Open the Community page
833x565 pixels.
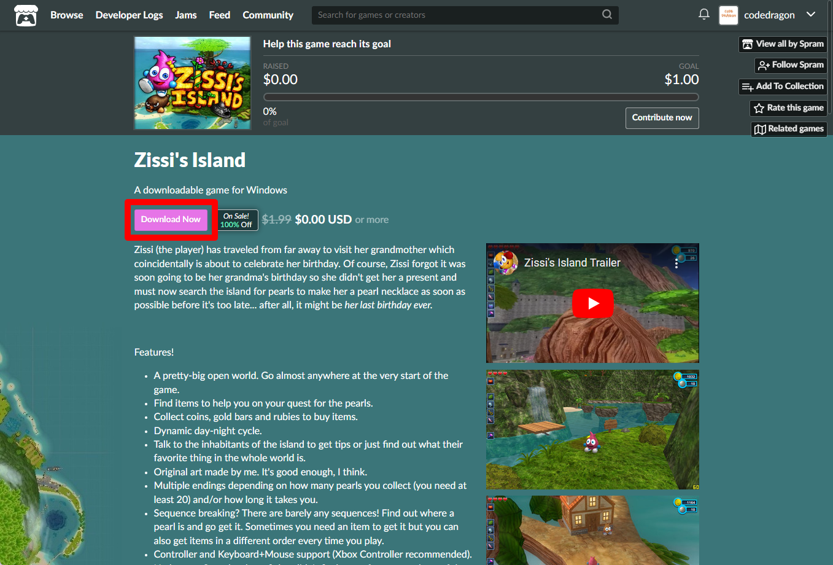tap(268, 15)
